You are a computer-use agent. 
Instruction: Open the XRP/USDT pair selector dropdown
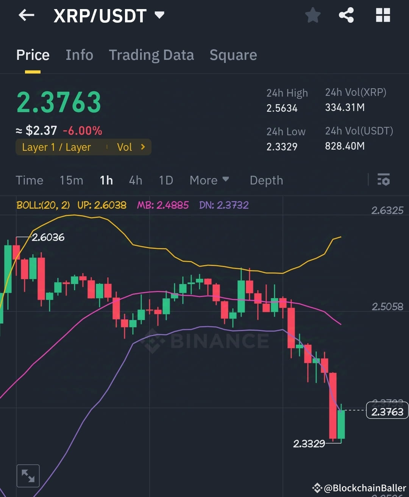tap(159, 15)
